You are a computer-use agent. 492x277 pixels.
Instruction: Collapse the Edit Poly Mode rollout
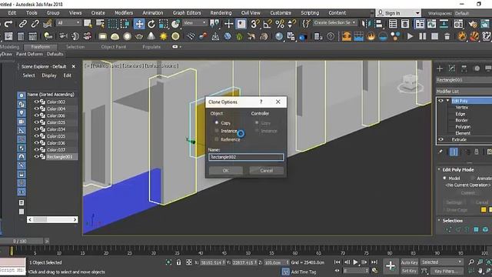[x=439, y=169]
